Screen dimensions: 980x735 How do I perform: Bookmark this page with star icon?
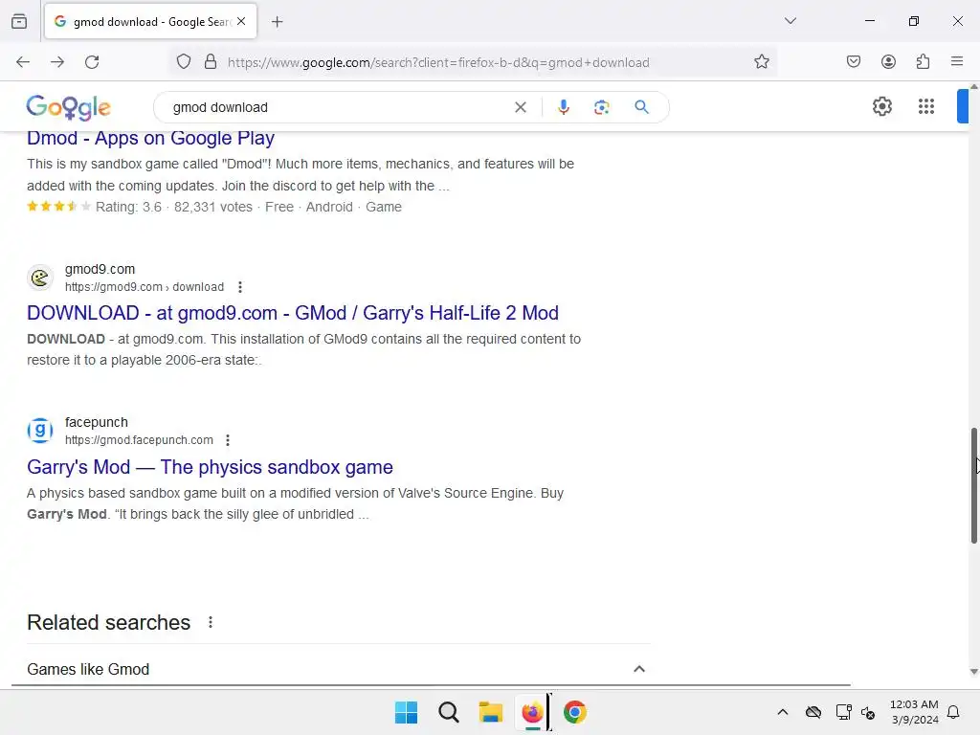coord(761,62)
